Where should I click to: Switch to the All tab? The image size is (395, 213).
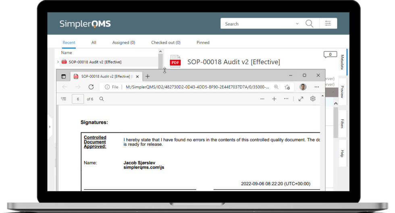click(94, 43)
